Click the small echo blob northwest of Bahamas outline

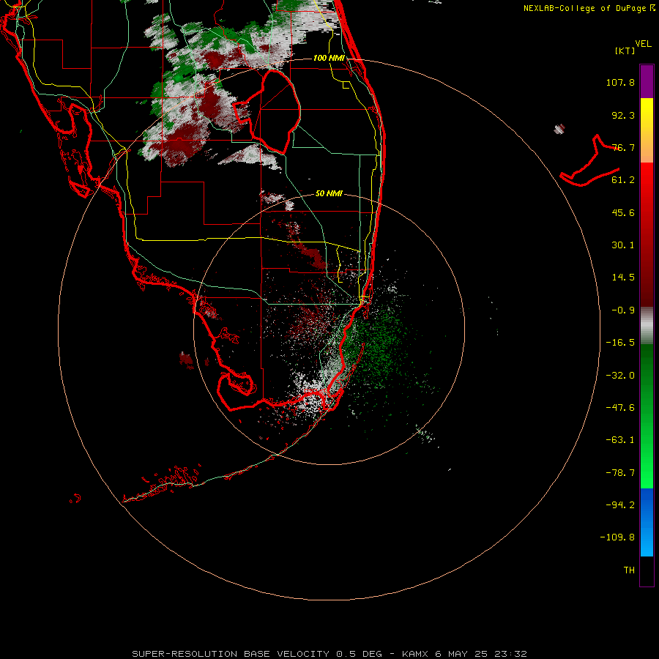click(x=559, y=129)
